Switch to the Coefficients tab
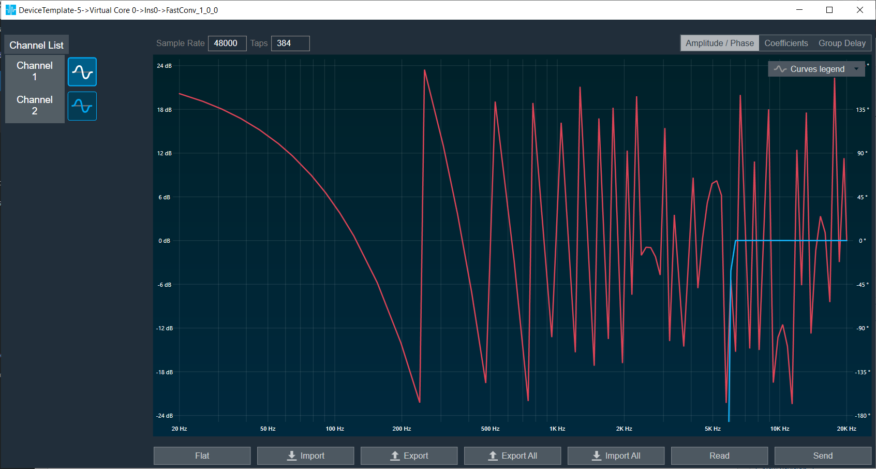This screenshot has width=876, height=469. [786, 43]
